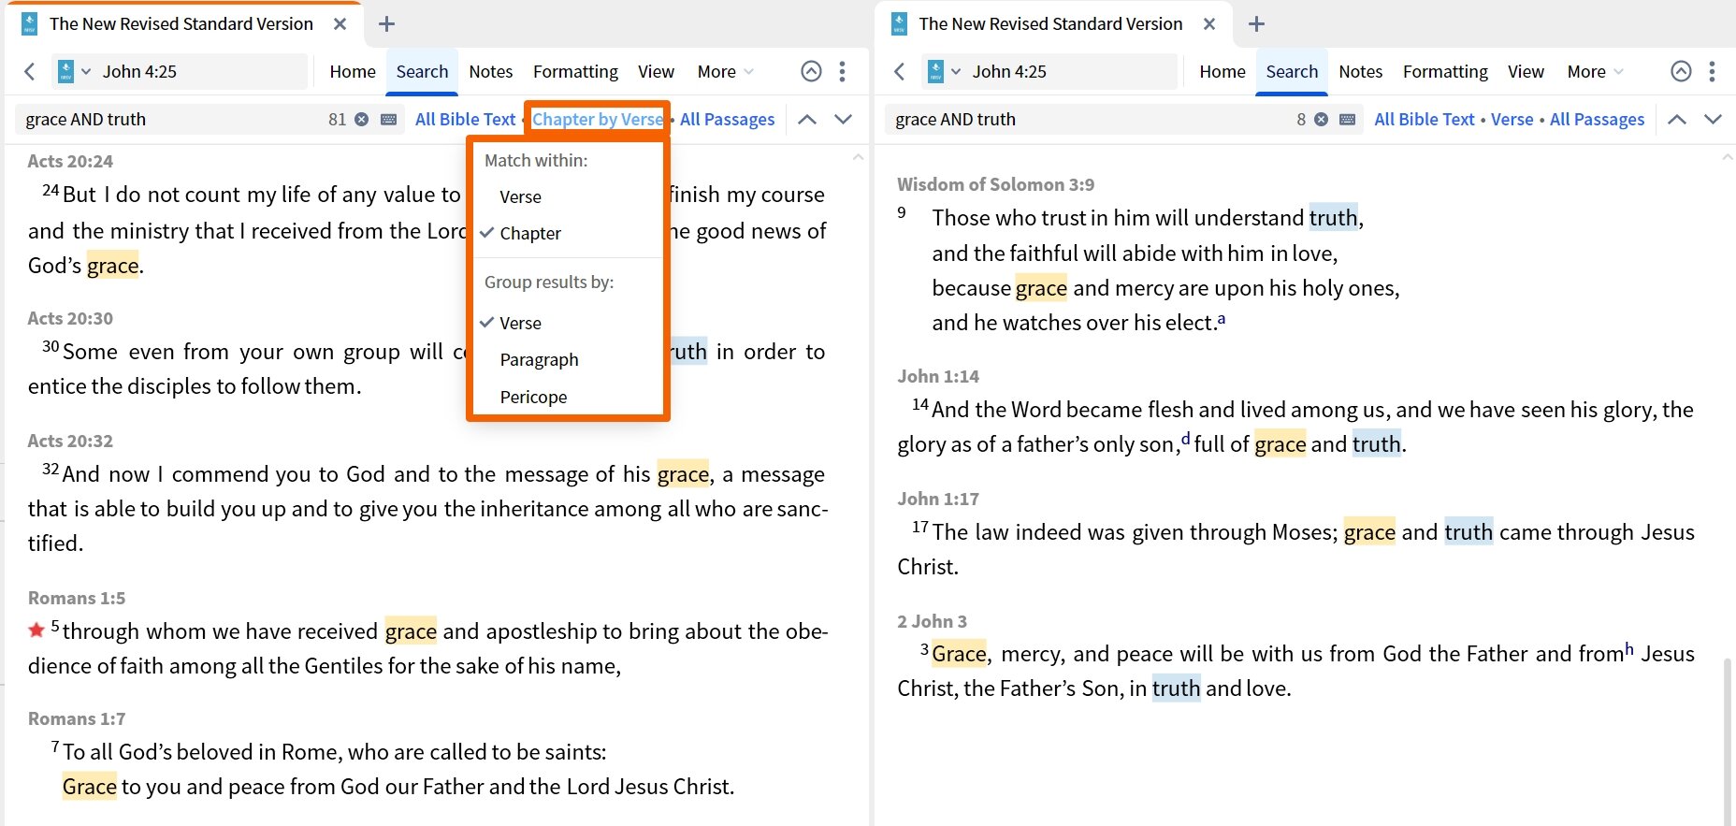Open the Acts 20:24 result heading
The image size is (1736, 826).
pos(70,161)
